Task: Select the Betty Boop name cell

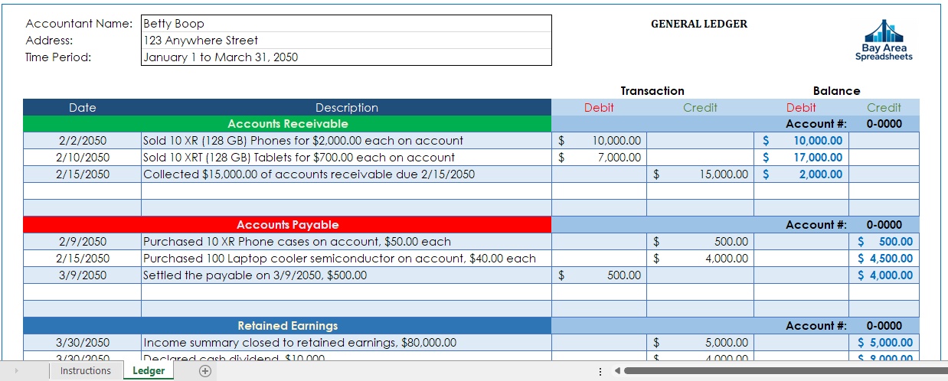Action: [346, 24]
